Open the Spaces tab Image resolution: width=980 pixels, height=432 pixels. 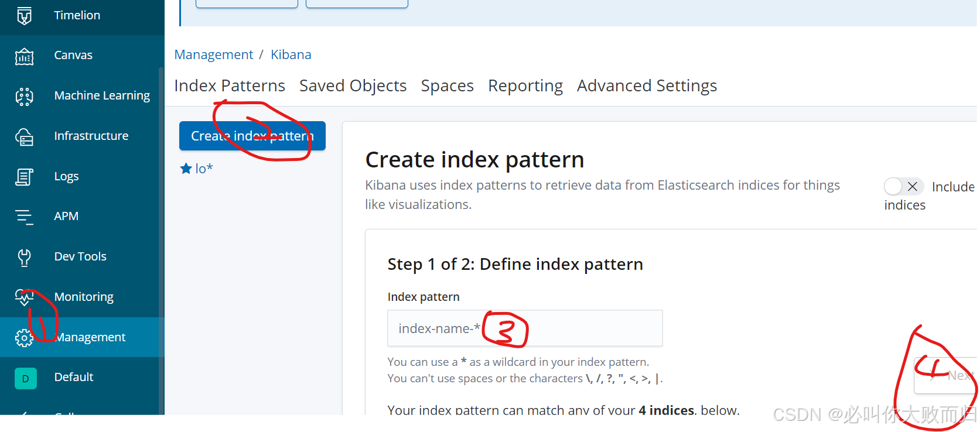click(448, 85)
